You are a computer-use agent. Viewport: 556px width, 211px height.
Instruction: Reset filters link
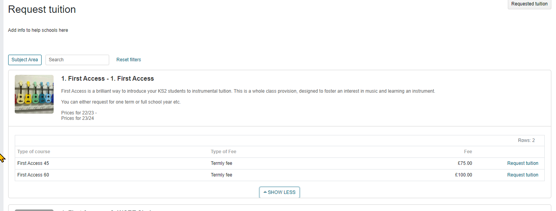(x=129, y=60)
